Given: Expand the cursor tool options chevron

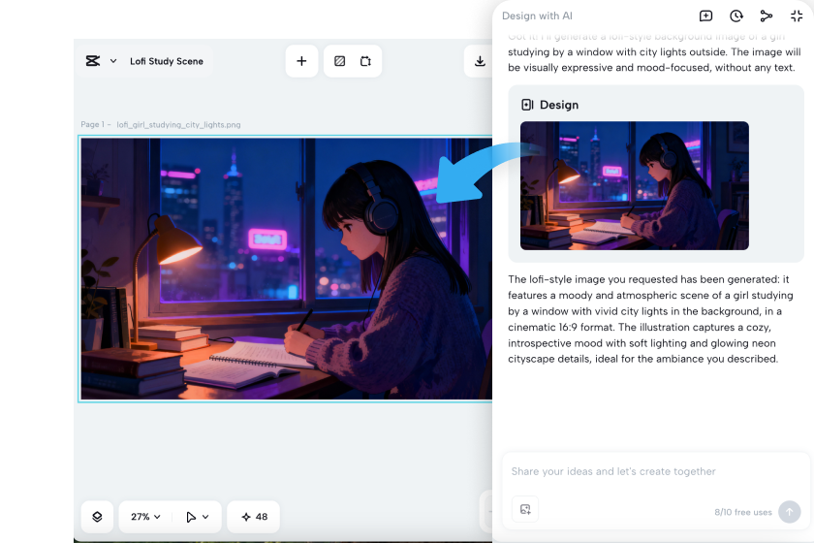Looking at the screenshot, I should [x=205, y=517].
